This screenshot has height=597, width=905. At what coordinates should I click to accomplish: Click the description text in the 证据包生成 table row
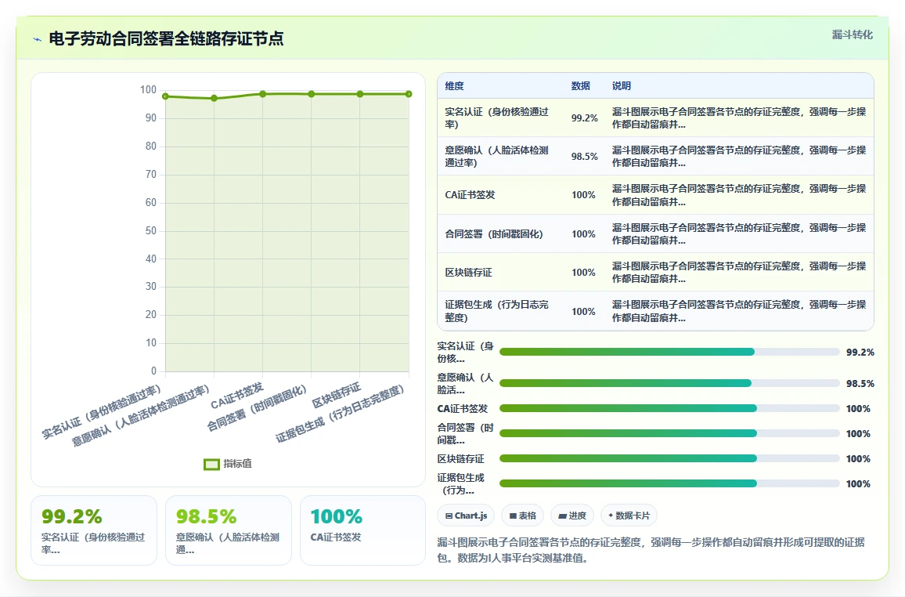pos(739,311)
